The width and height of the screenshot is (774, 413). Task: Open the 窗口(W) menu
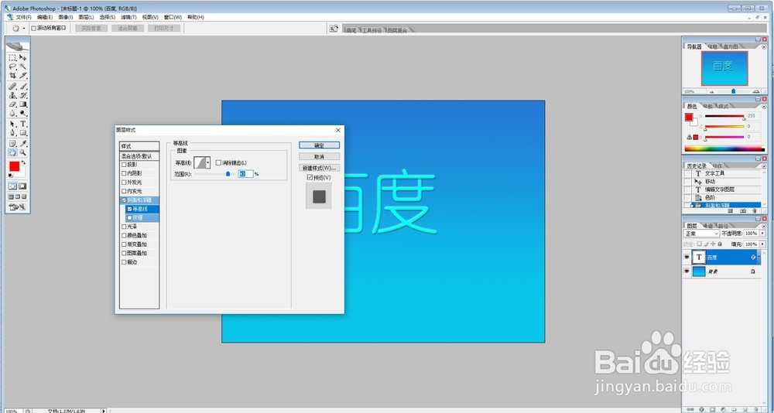[x=173, y=17]
